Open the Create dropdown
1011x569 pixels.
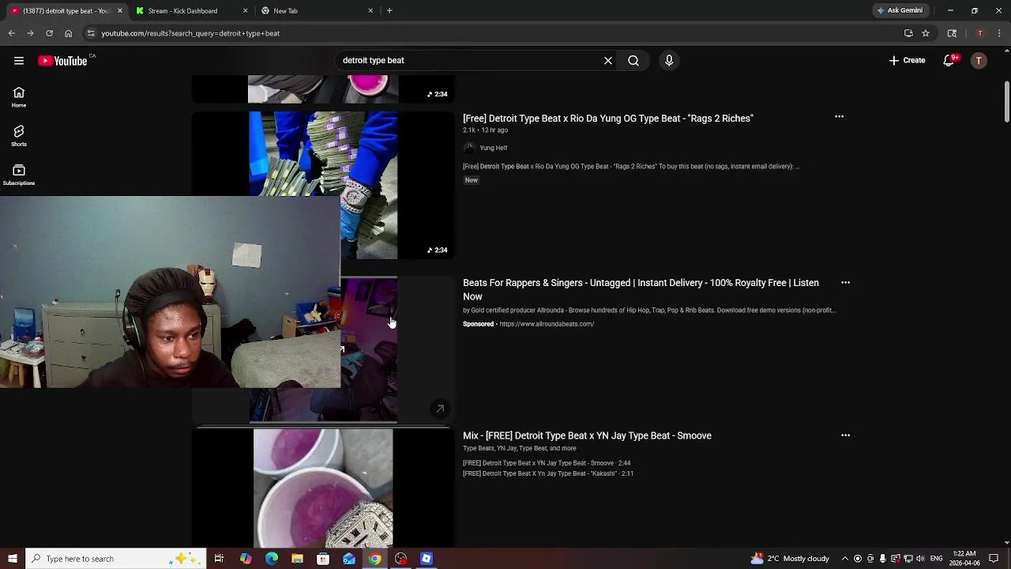[907, 61]
